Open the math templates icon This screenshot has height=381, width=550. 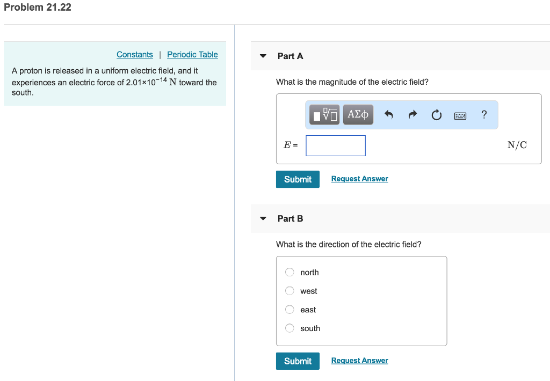pyautogui.click(x=324, y=114)
